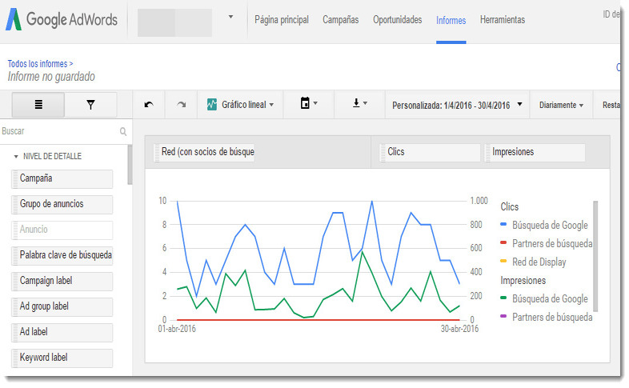The height and width of the screenshot is (388, 629).
Task: Expand the Diariamente frequency dropdown
Action: tap(561, 105)
